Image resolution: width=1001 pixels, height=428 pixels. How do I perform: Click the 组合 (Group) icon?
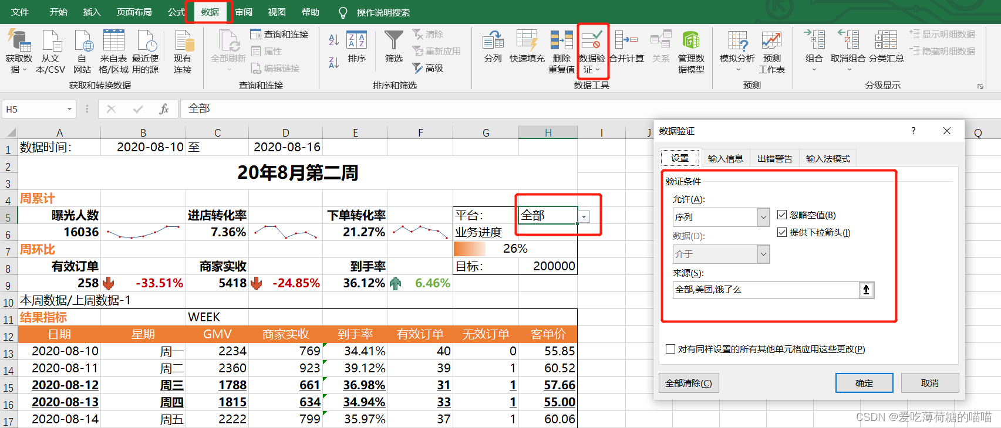pyautogui.click(x=814, y=40)
